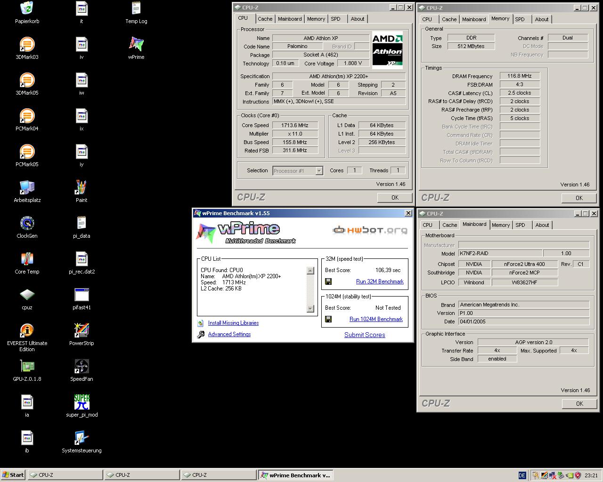This screenshot has width=603, height=482.
Task: Close the wPrime Benchmark window
Action: 408,213
